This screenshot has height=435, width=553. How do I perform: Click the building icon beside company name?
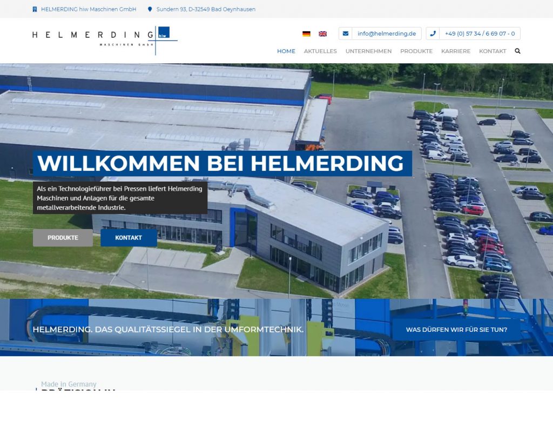pyautogui.click(x=35, y=9)
